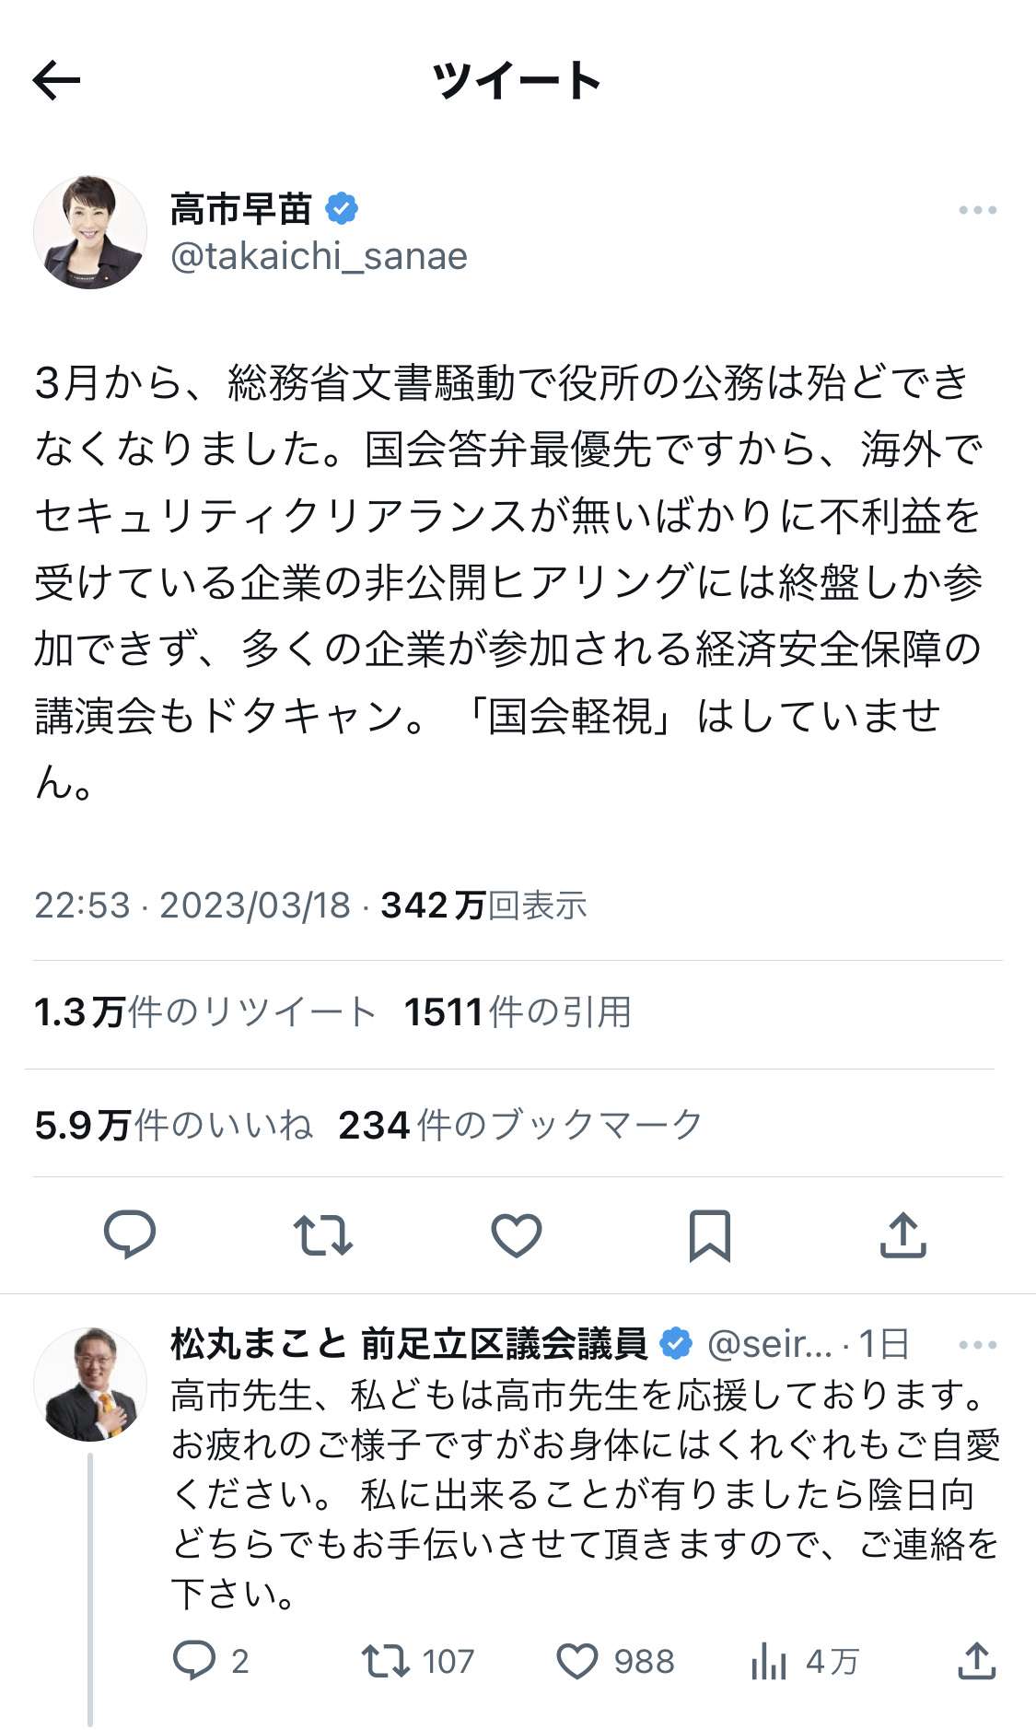View analytics for the 4万 views reply
The image size is (1036, 1730).
(769, 1661)
